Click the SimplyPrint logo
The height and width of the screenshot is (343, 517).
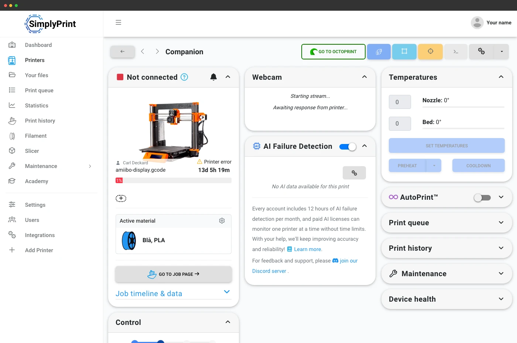[51, 24]
